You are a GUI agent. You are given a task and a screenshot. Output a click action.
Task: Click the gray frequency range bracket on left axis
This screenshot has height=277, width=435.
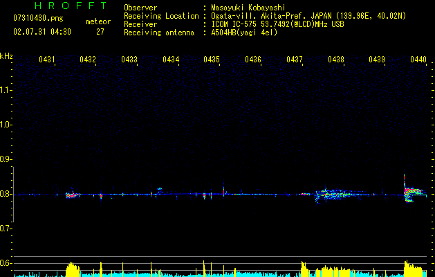pos(13,195)
